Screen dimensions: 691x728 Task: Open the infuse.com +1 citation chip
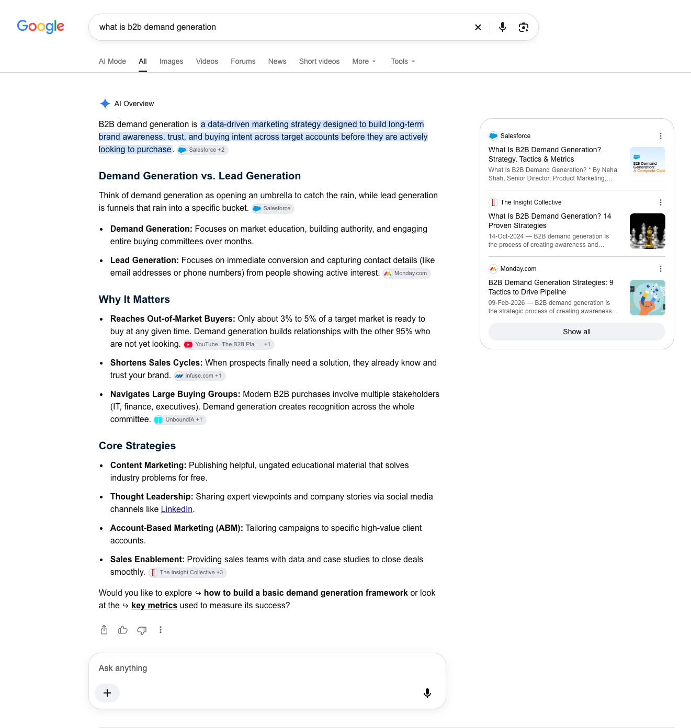pyautogui.click(x=199, y=376)
